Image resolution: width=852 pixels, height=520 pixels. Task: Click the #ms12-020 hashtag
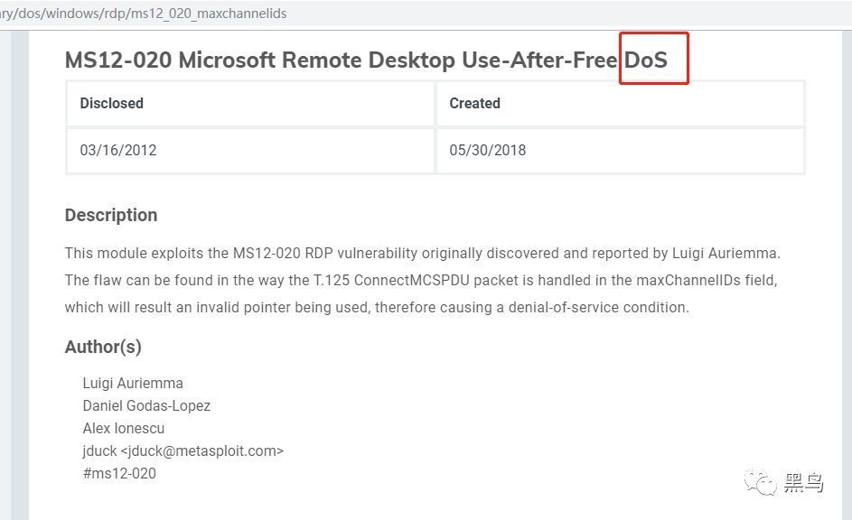click(119, 473)
